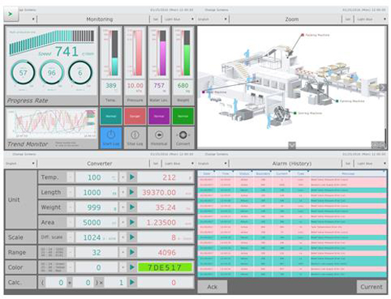Run the Length conversion play arrow
The image size is (391, 299).
tap(132, 192)
